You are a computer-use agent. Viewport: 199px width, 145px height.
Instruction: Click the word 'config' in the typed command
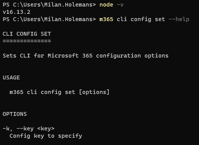(141, 20)
